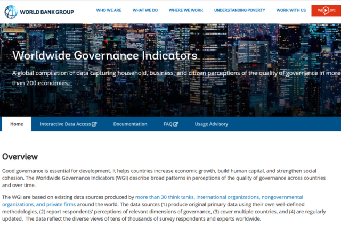Open the FAQ tab
The image size is (341, 227).
170,124
